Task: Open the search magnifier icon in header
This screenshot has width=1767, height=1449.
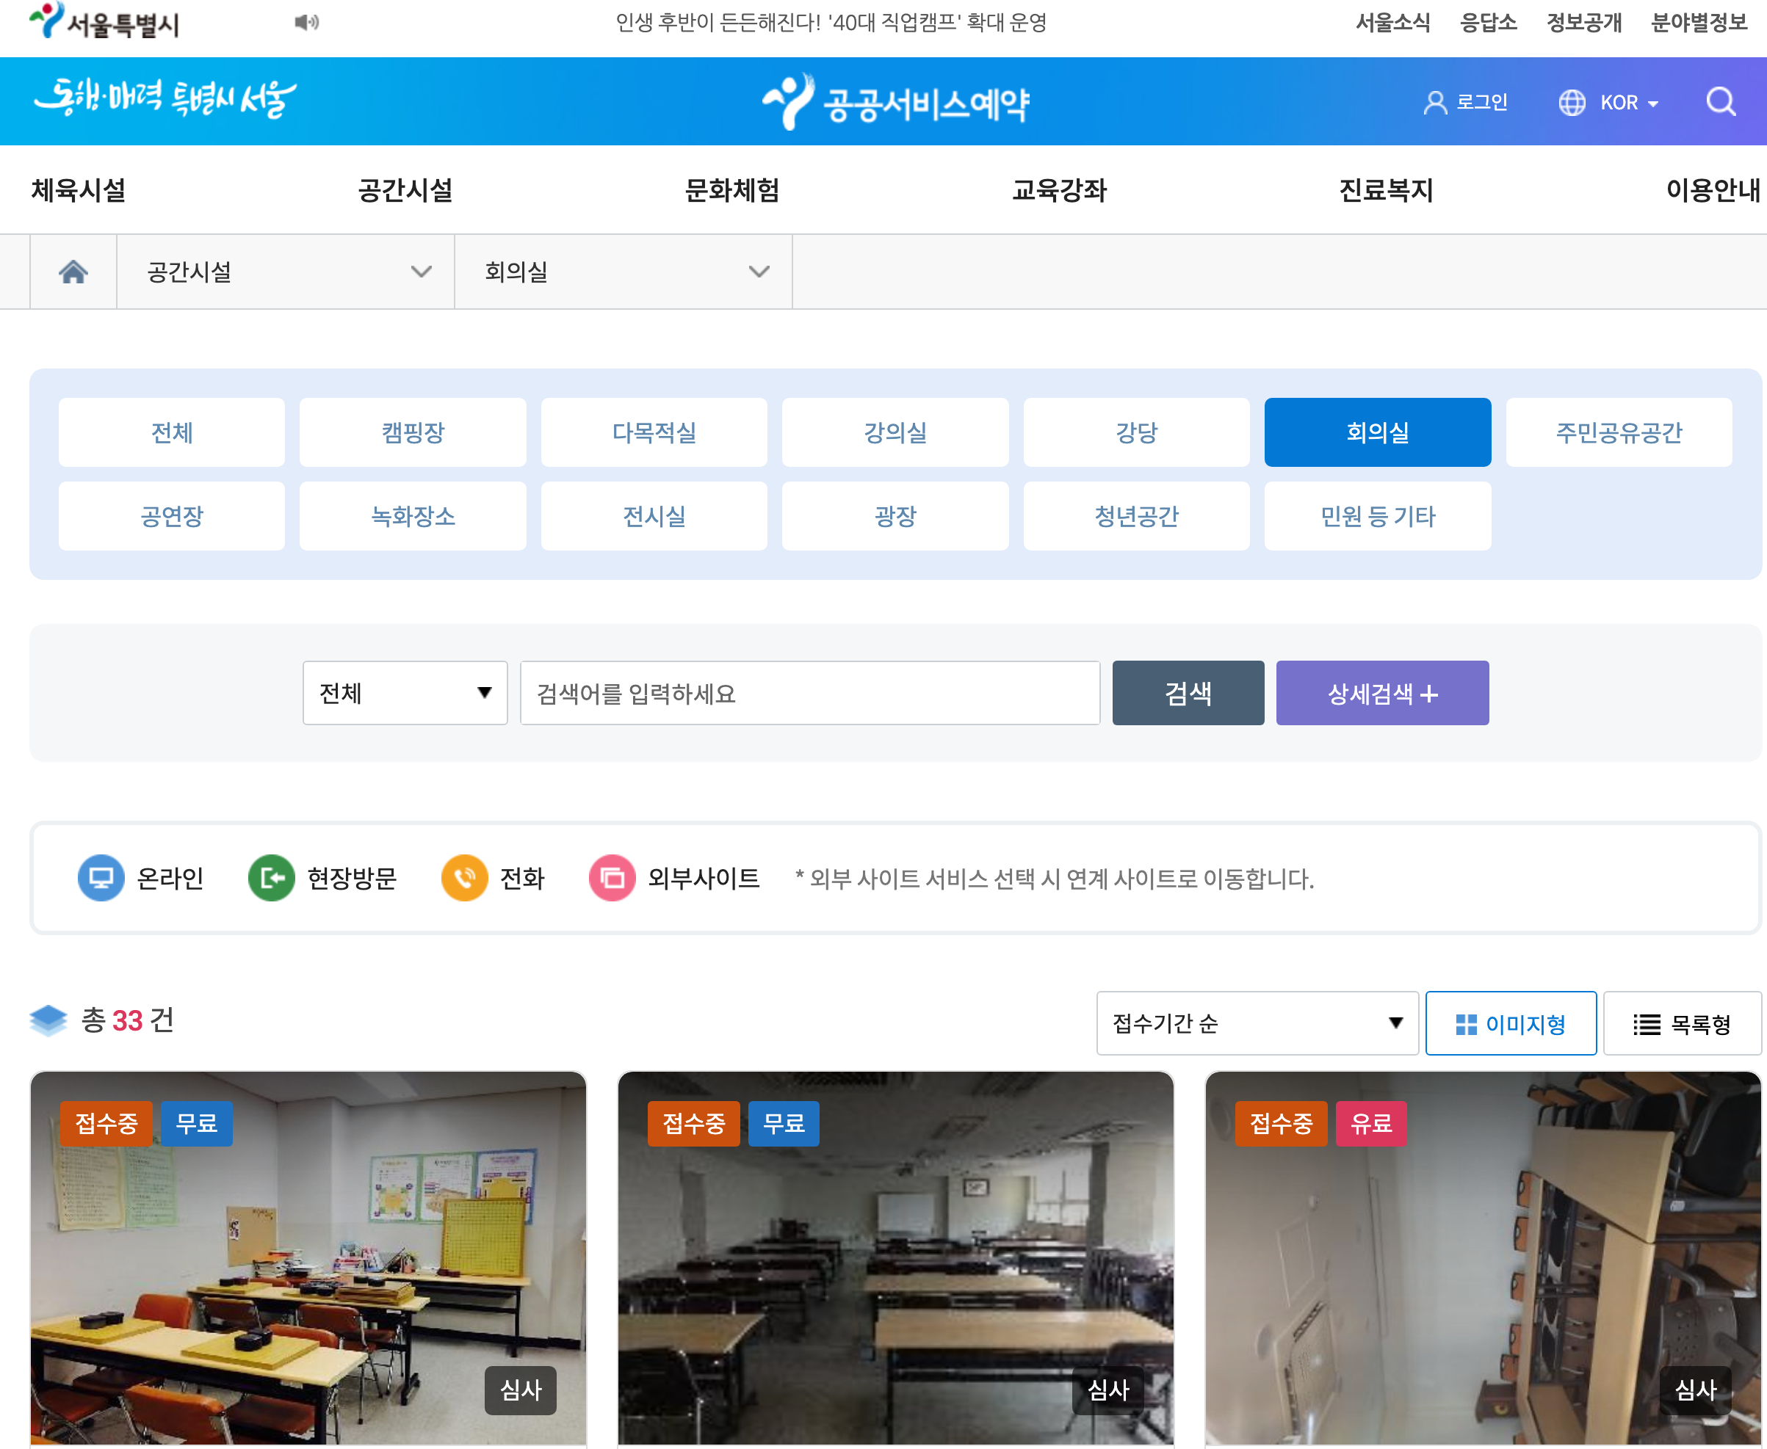Action: click(1720, 102)
